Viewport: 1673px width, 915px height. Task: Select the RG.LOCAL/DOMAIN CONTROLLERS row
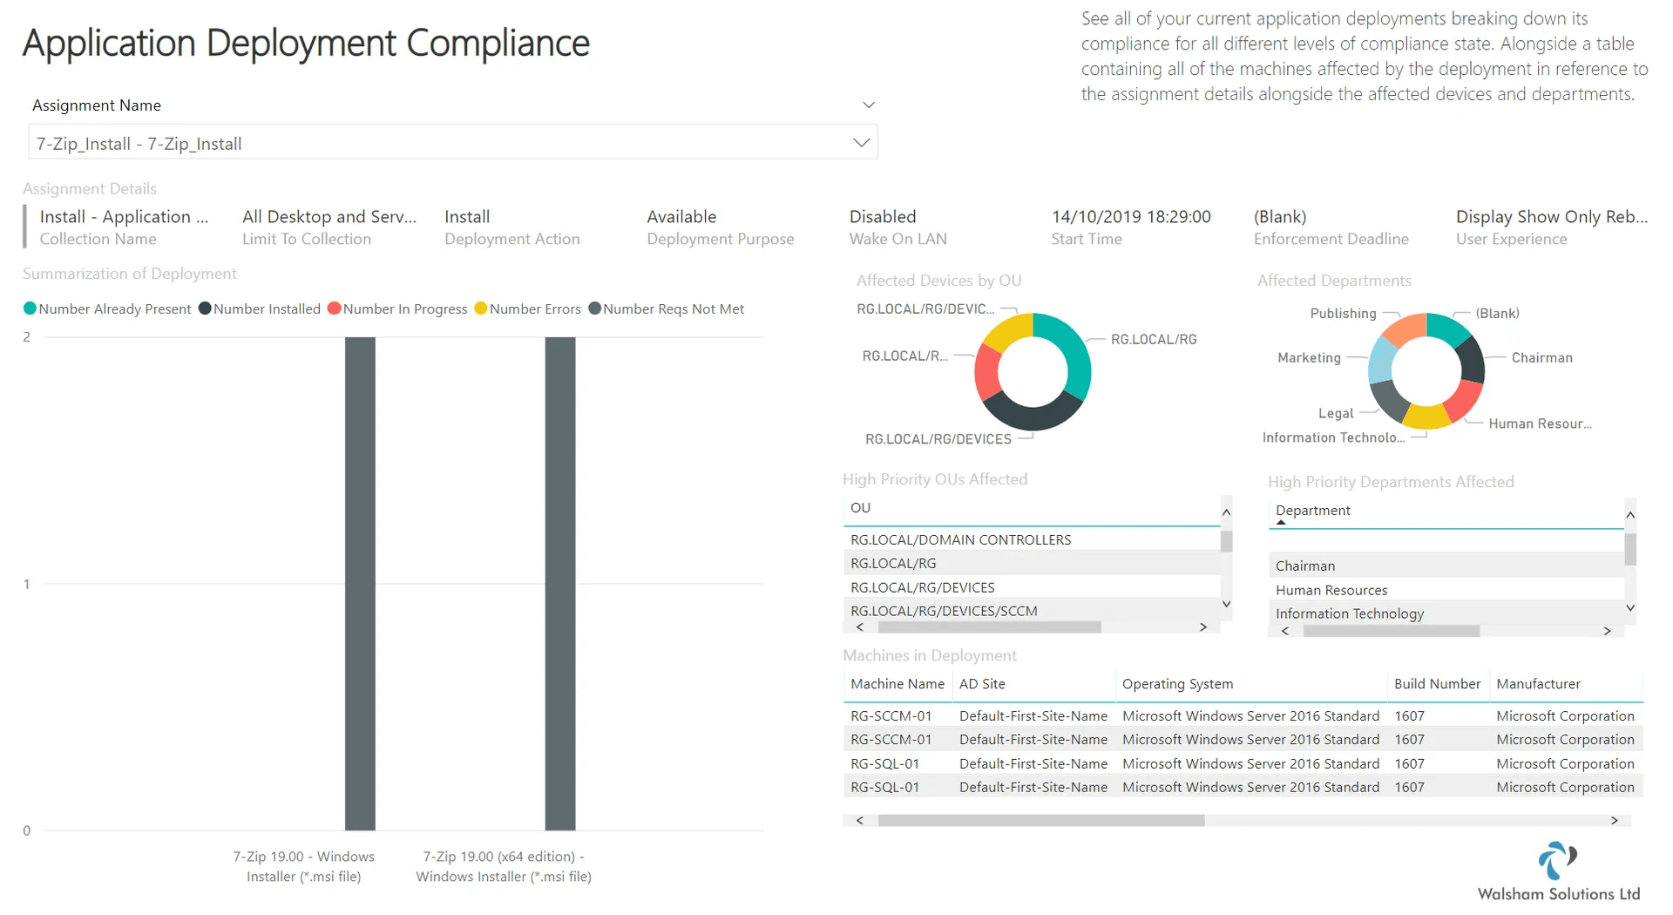(1032, 539)
